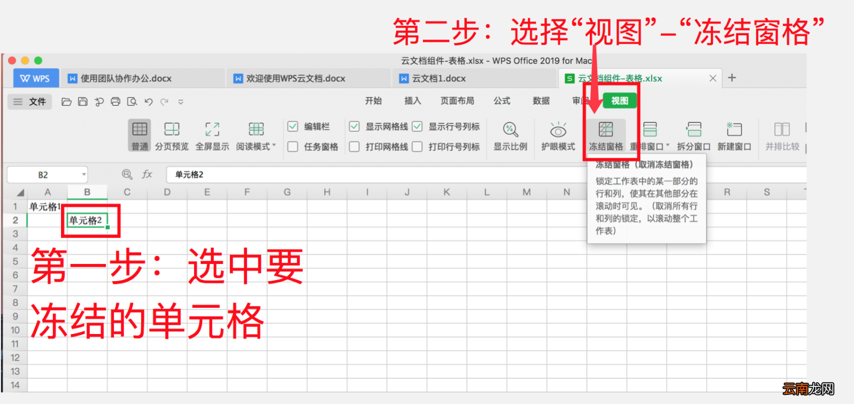Enable 护眼模式 eye protection mode
Screen dimensions: 854x404
tap(558, 135)
